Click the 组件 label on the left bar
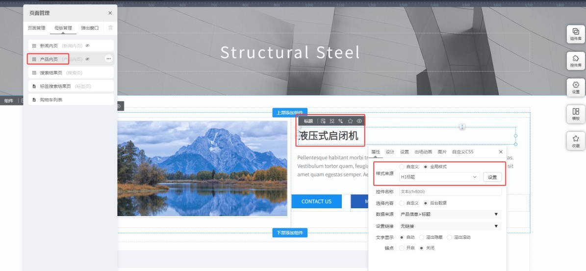This screenshot has height=271, width=586. [9, 101]
